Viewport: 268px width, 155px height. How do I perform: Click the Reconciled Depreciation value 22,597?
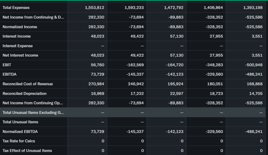tap(177, 94)
